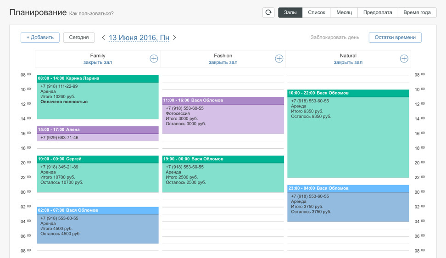The width and height of the screenshot is (446, 258).
Task: Click plus icon in Family hall header
Action: 154,59
